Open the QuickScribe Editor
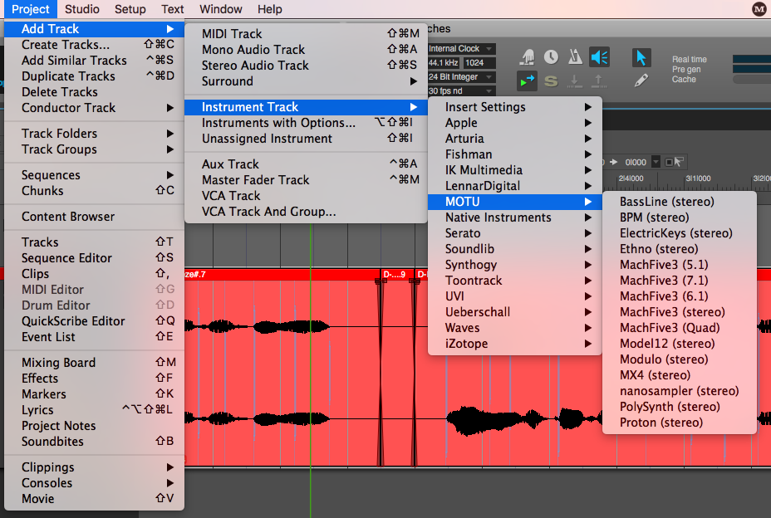 tap(94, 321)
